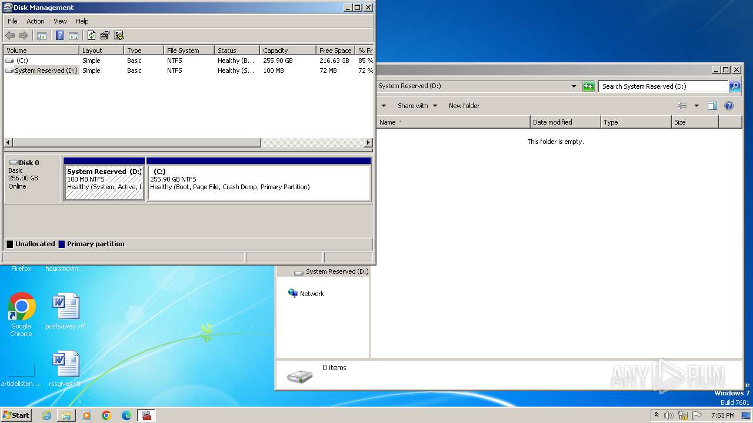Select the Google Chrome desktop shortcut

21,315
